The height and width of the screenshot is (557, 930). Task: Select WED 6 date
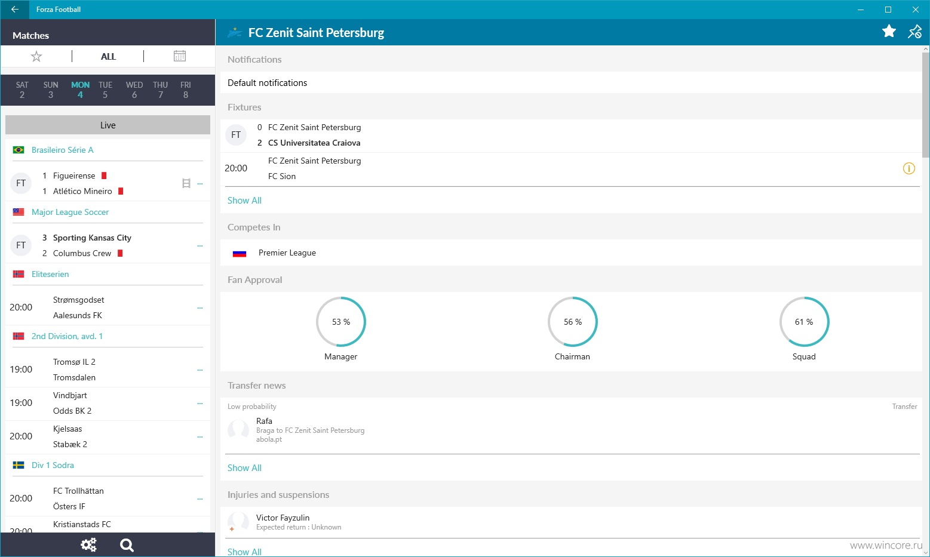tap(134, 90)
